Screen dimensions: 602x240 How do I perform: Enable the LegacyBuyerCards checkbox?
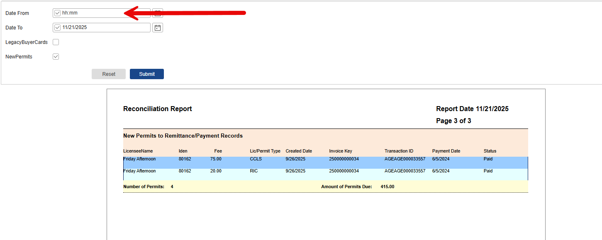[x=56, y=42]
